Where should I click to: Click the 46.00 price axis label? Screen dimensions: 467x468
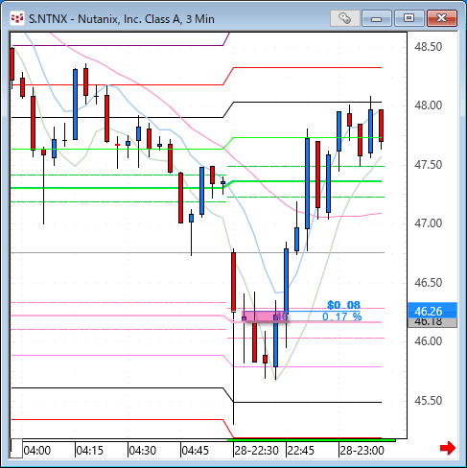(x=428, y=341)
